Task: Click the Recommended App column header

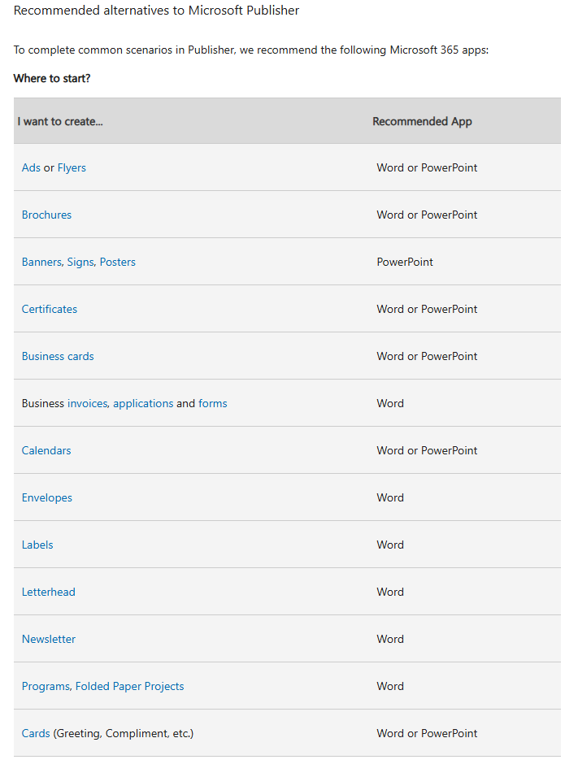Action: 422,121
